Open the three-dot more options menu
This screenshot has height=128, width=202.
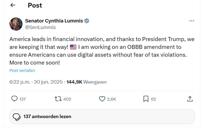tap(192, 21)
